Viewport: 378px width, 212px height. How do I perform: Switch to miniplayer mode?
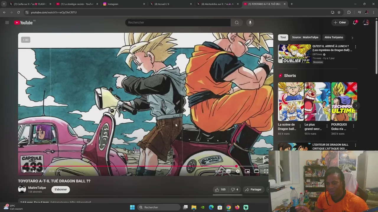click(x=247, y=171)
